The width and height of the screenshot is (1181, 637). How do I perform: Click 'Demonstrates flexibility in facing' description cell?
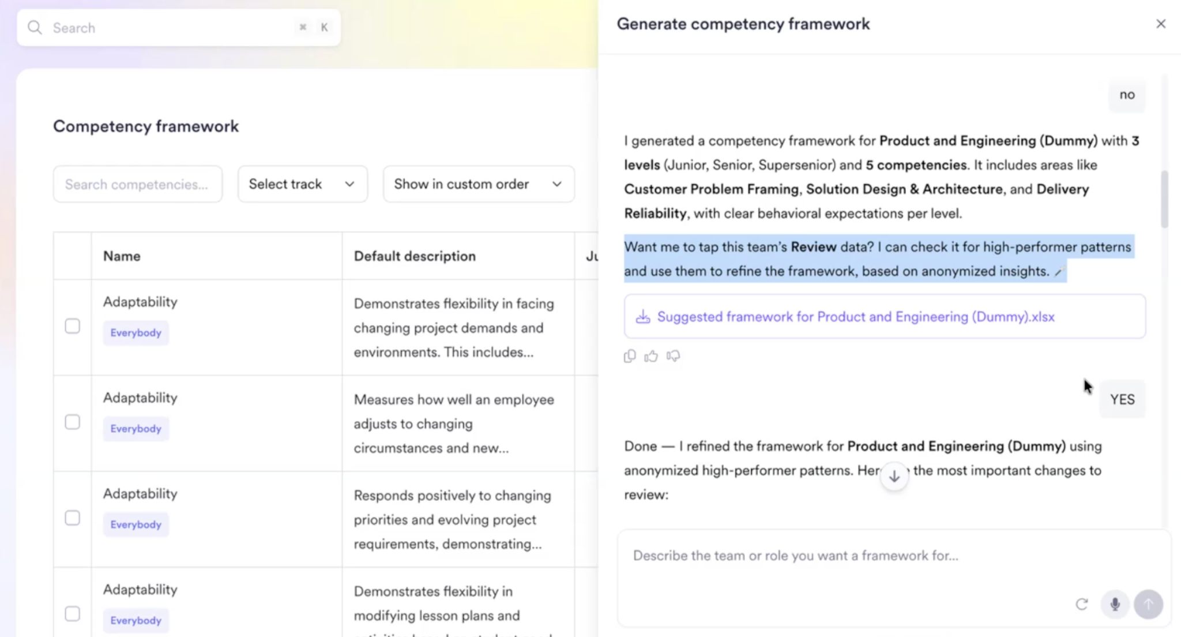coord(458,328)
